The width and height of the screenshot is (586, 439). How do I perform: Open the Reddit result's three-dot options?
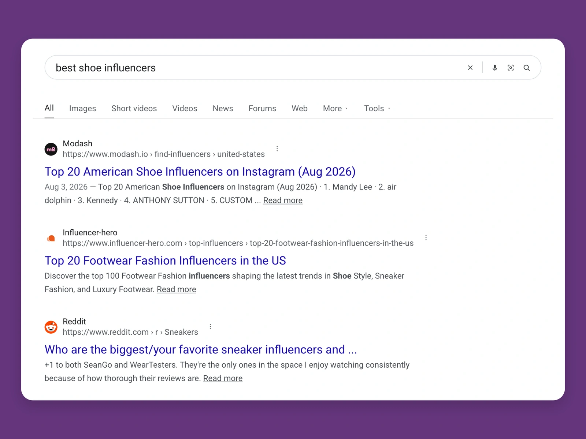point(210,326)
